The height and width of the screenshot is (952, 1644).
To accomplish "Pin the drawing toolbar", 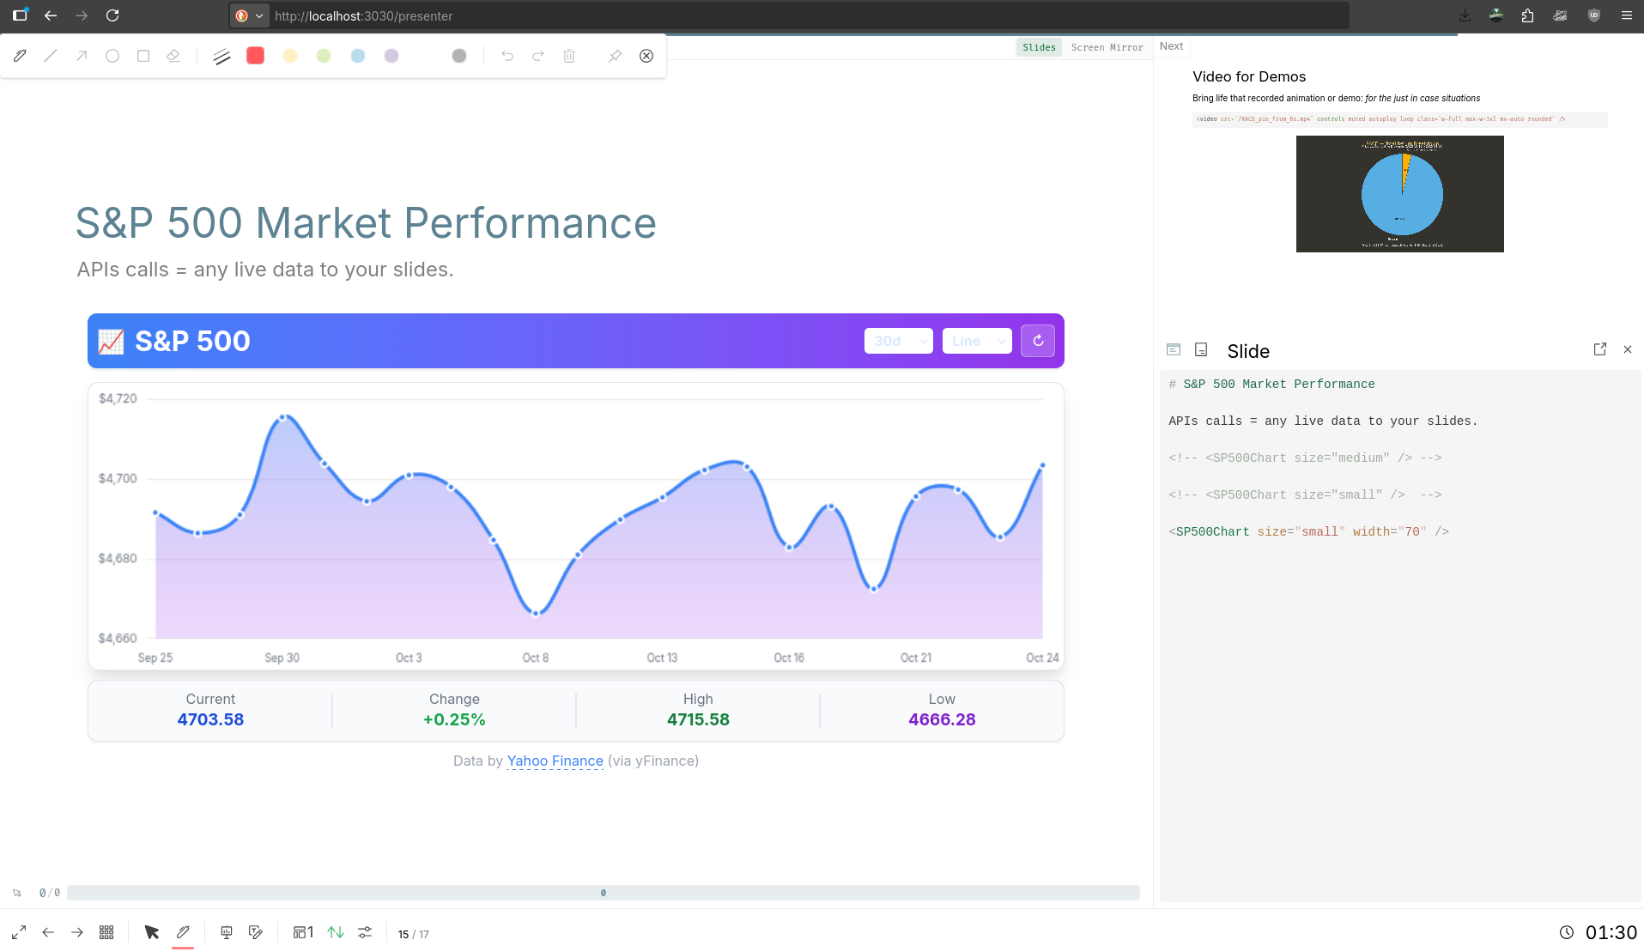I will [615, 56].
